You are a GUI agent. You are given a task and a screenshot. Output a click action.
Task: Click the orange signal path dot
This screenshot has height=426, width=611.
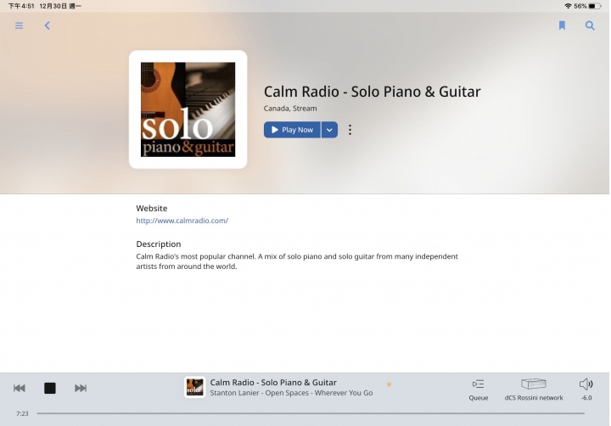389,384
